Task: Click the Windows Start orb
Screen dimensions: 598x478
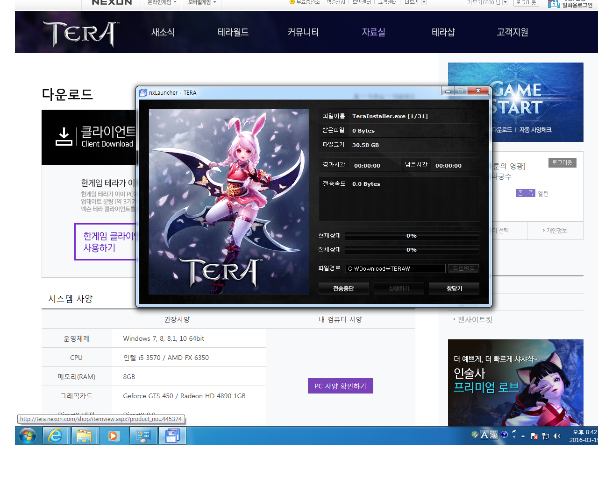Action: pyautogui.click(x=28, y=436)
